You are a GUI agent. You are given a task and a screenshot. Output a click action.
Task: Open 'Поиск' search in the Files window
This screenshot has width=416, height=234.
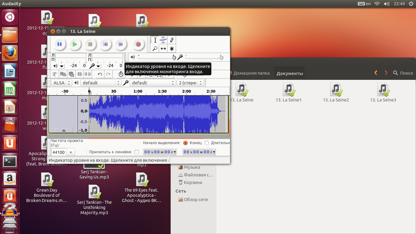point(403,73)
